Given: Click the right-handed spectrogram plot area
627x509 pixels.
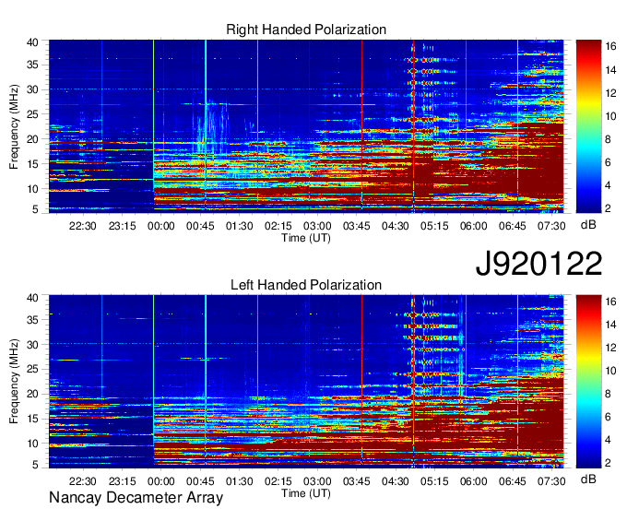Looking at the screenshot, I should point(306,126).
